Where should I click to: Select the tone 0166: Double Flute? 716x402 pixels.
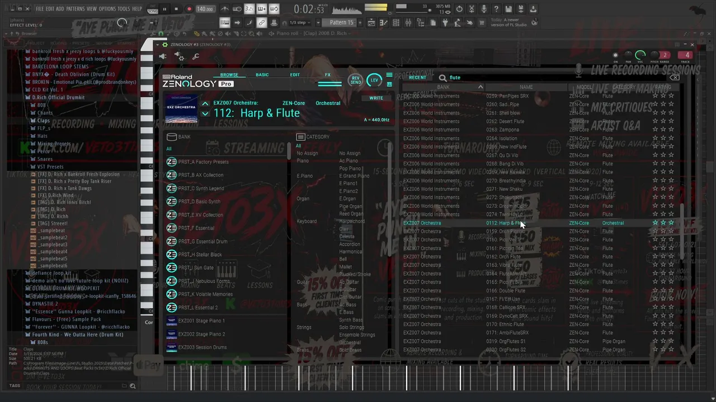(x=506, y=290)
